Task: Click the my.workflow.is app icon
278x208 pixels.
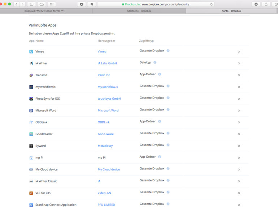Action: click(31, 87)
